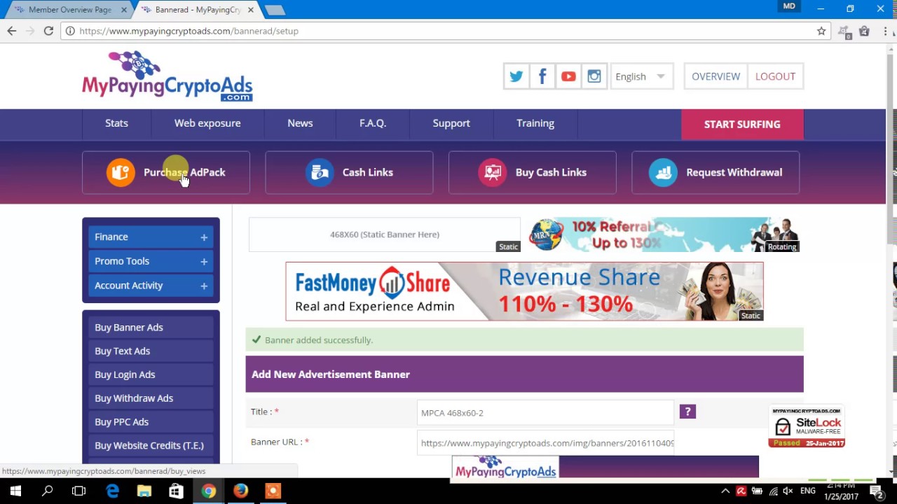Bookmark page with the star icon
The image size is (897, 504).
tap(821, 31)
